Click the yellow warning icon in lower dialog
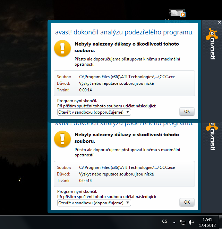Image resolution: width=222 pixels, height=229 pixels. (x=62, y=139)
